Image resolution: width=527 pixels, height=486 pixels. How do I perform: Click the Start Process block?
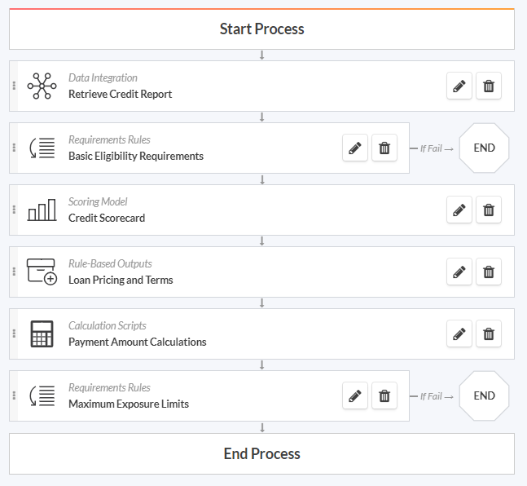[x=261, y=29]
